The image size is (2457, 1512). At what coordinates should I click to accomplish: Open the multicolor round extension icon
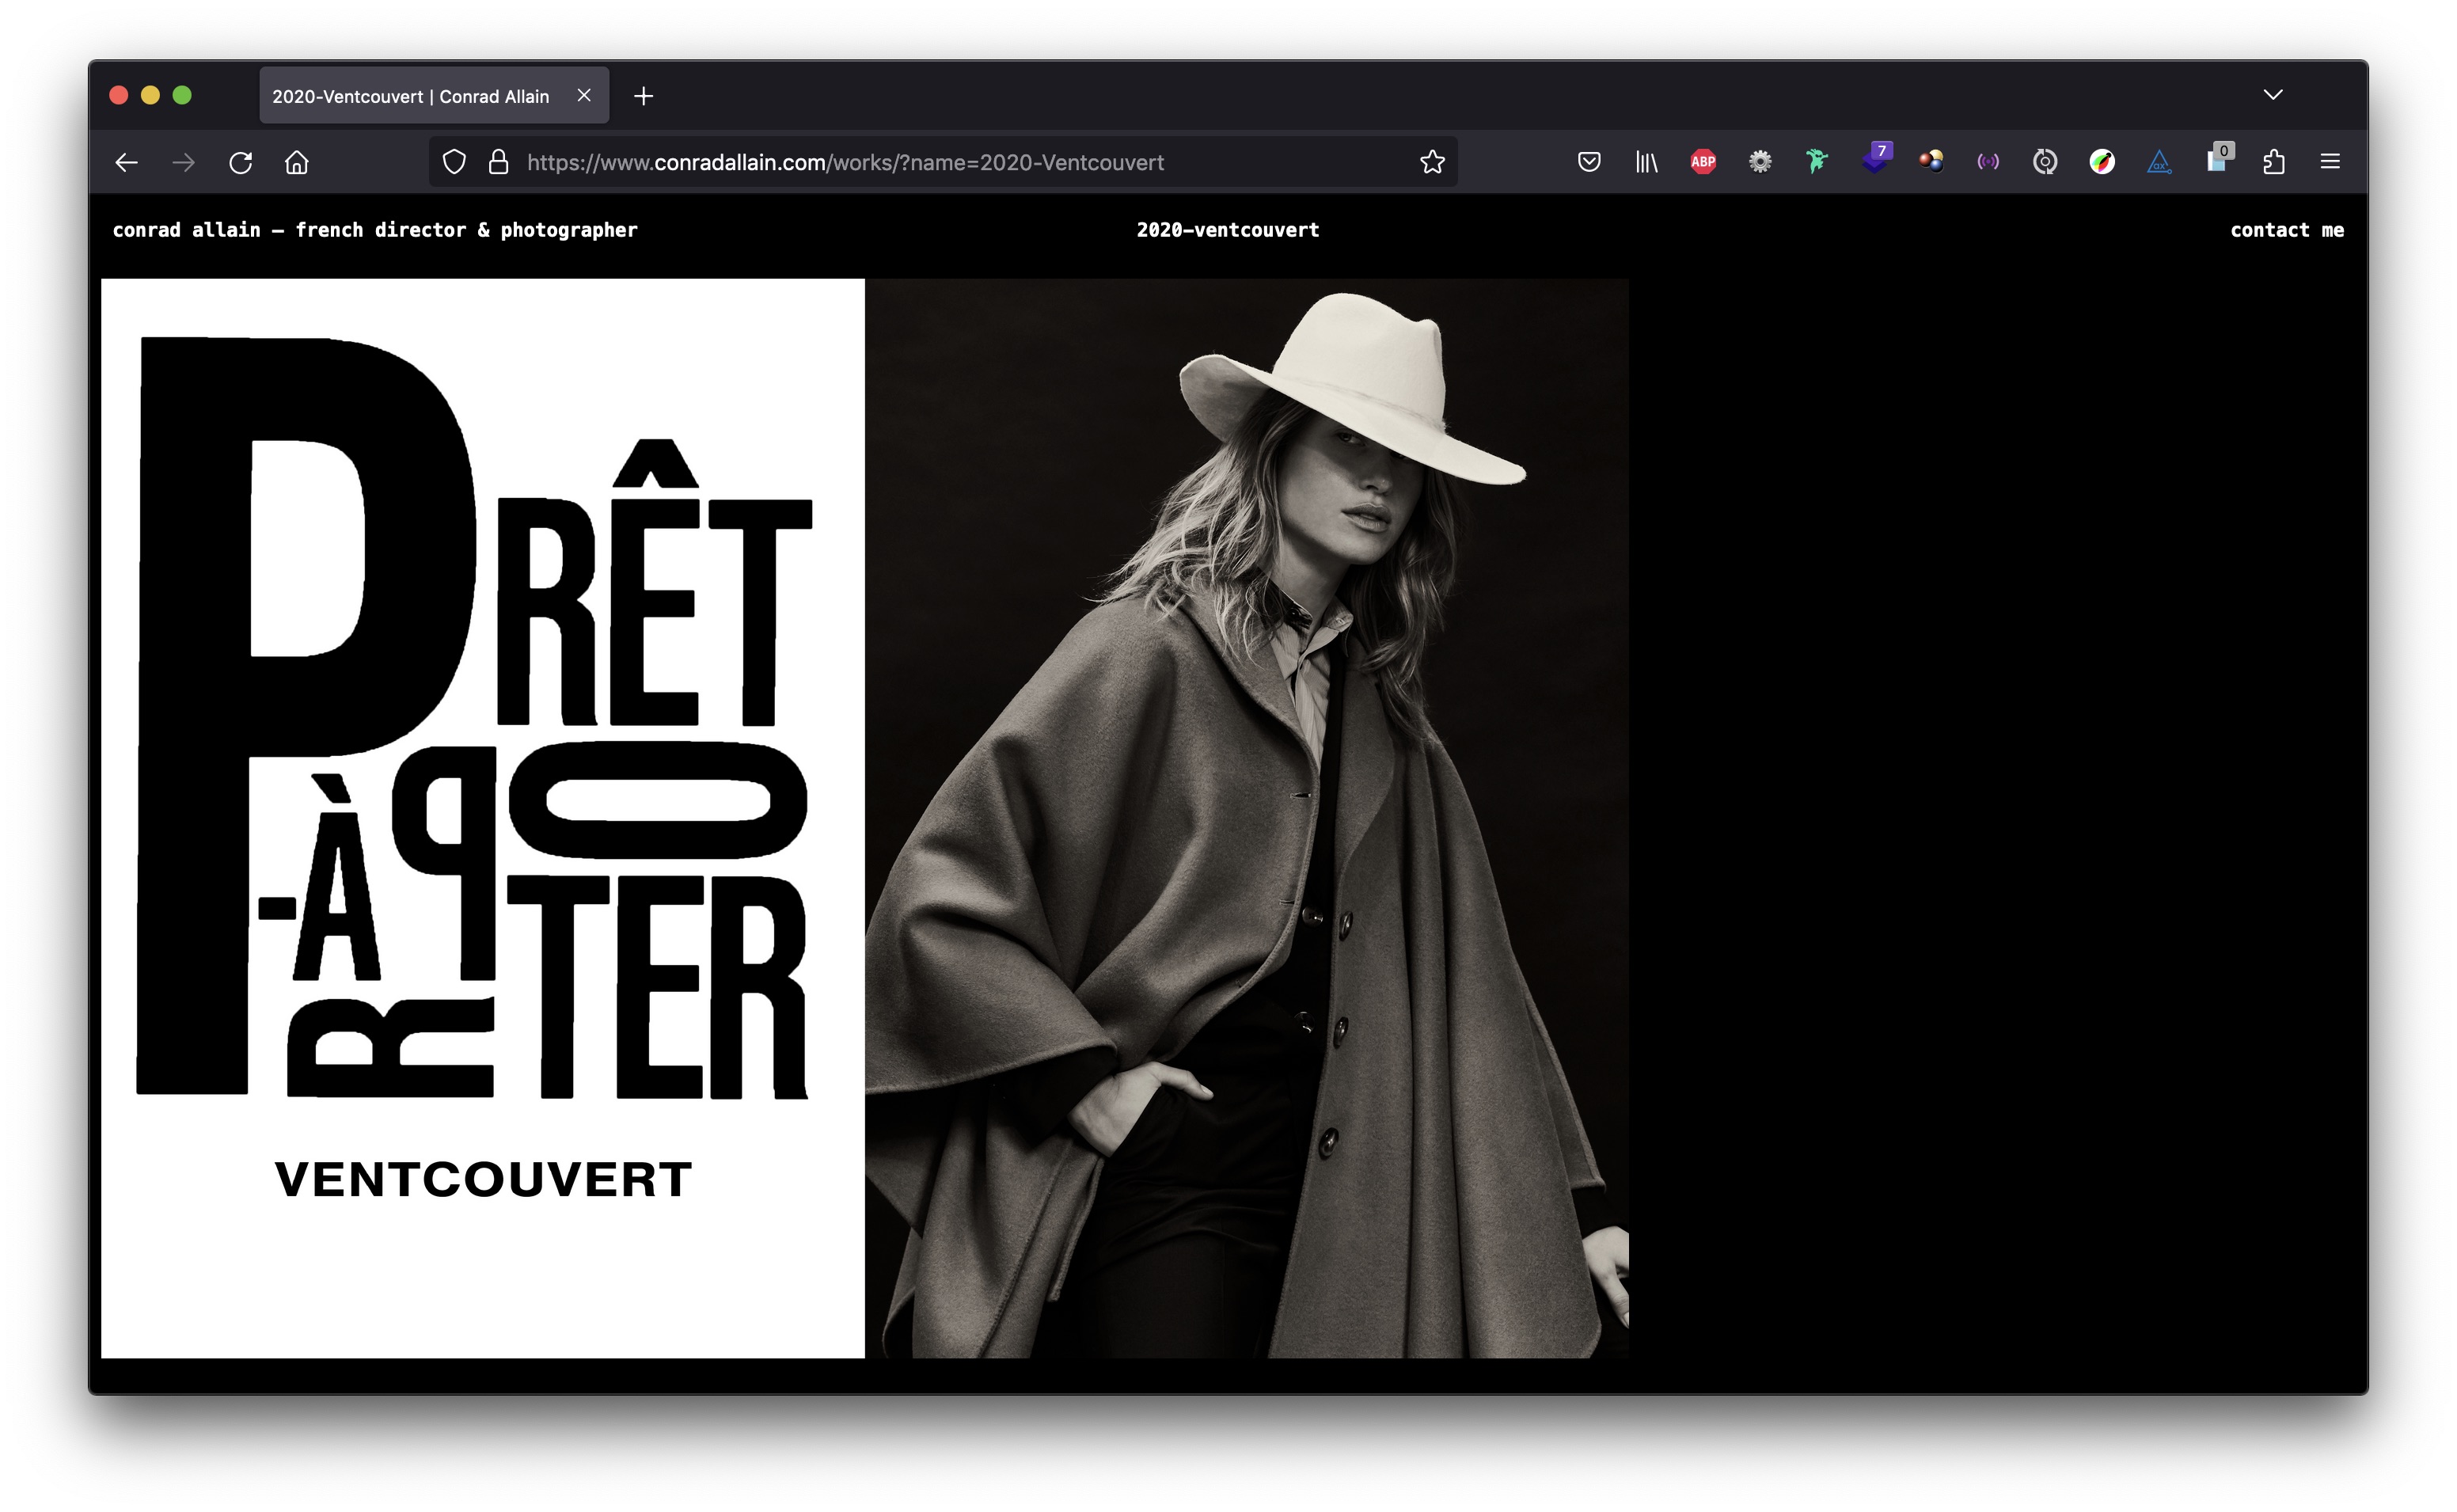(x=2102, y=162)
